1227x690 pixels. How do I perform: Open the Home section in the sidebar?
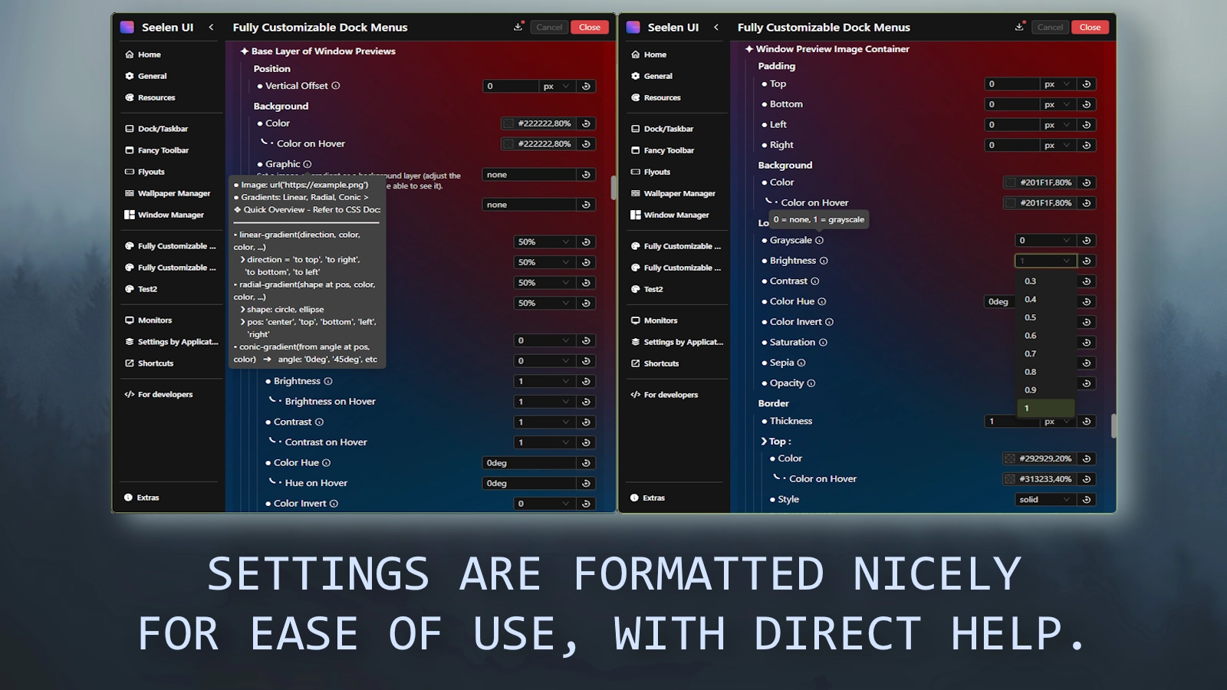pos(150,54)
